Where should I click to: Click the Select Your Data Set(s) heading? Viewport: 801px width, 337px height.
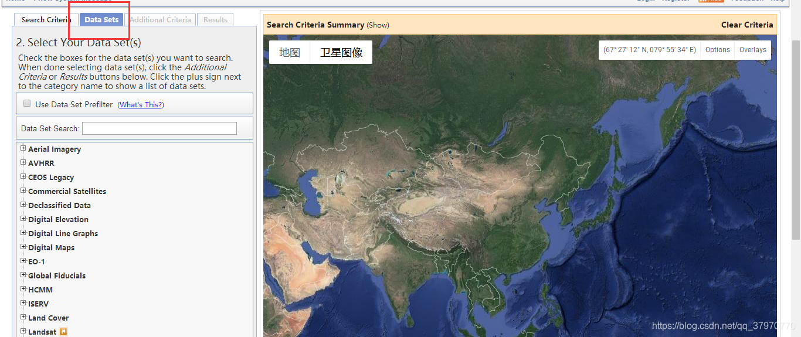click(79, 42)
